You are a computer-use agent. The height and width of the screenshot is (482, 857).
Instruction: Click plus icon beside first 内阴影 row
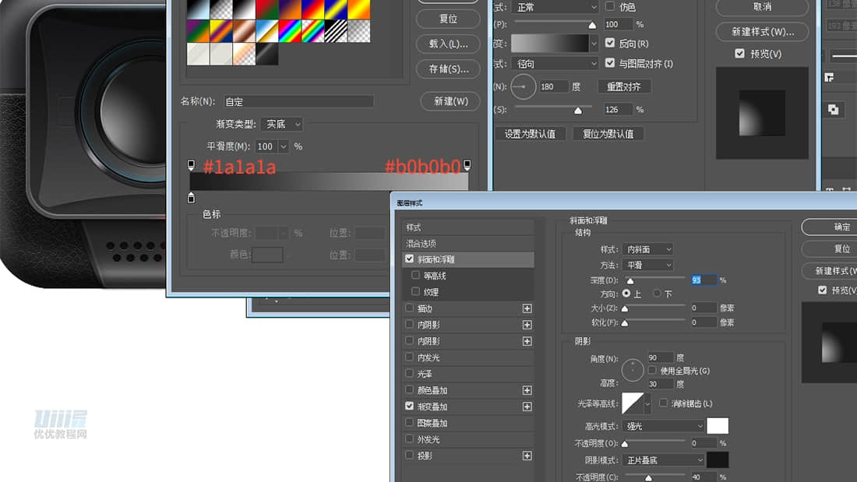[527, 325]
